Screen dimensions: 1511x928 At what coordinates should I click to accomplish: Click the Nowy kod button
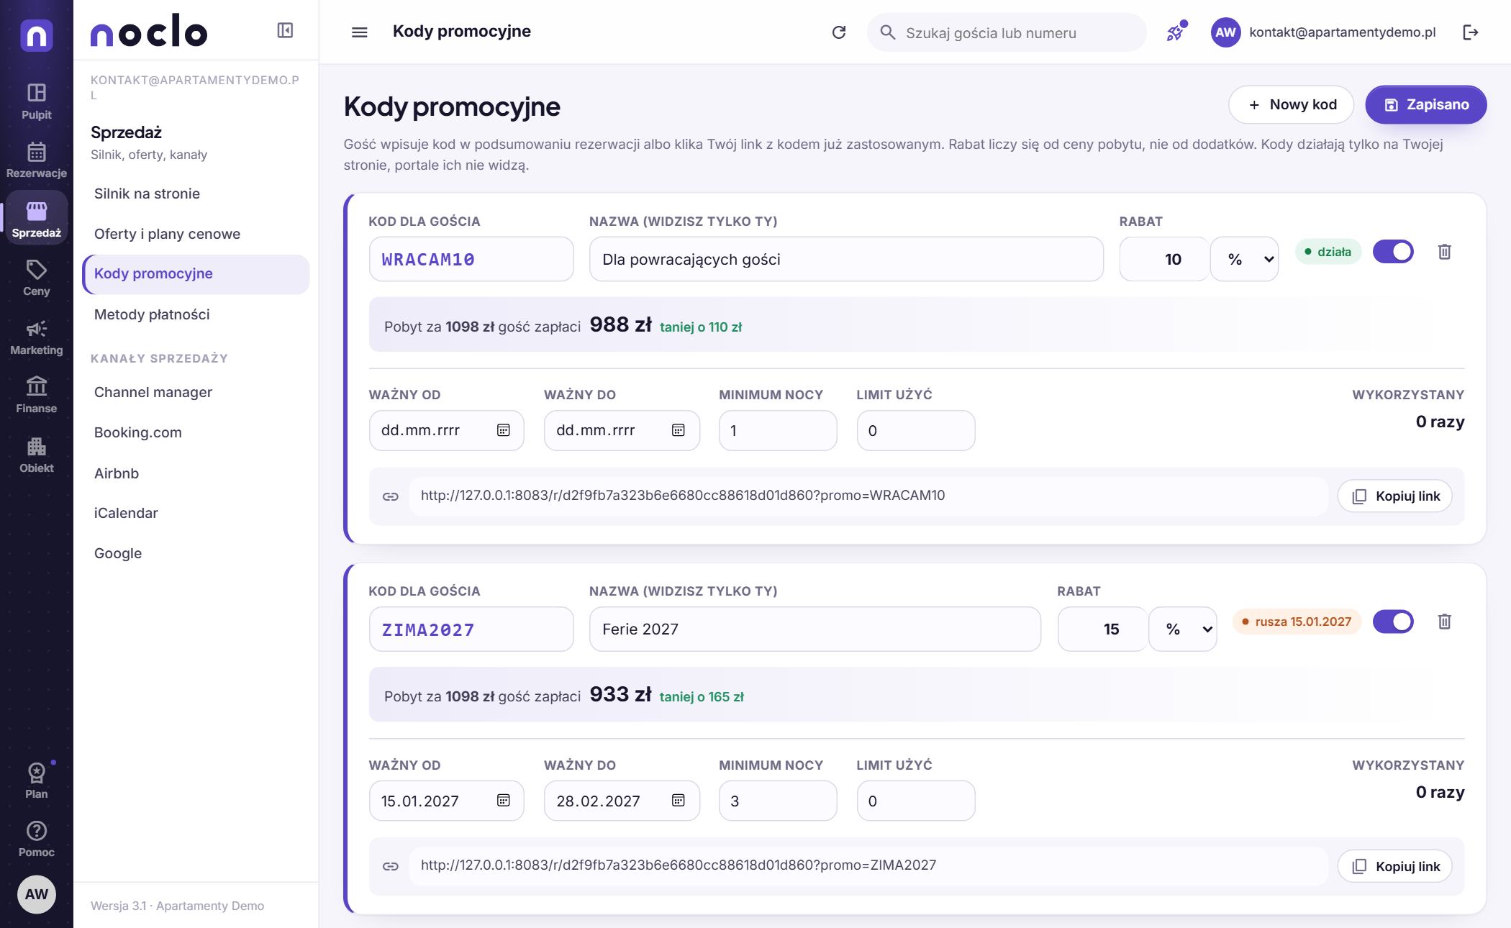[x=1292, y=105]
